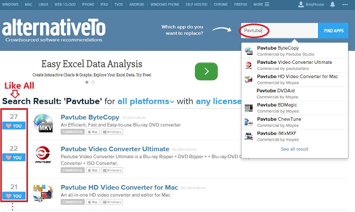The height and width of the screenshot is (212, 355).
Task: Click ByteCopy disc icon in suggestions
Action: pyautogui.click(x=248, y=51)
